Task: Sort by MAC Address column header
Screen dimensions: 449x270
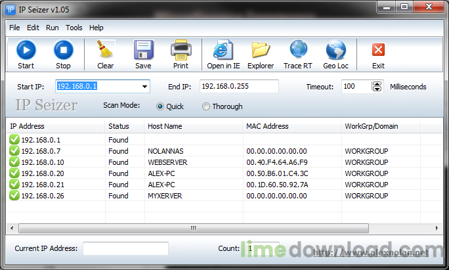Action: pyautogui.click(x=292, y=126)
